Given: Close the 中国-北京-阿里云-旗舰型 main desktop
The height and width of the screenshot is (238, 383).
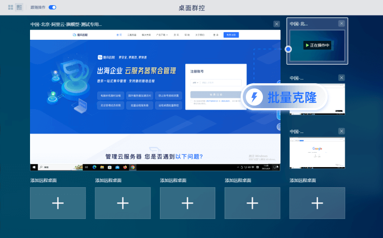Looking at the screenshot, I should point(276,24).
